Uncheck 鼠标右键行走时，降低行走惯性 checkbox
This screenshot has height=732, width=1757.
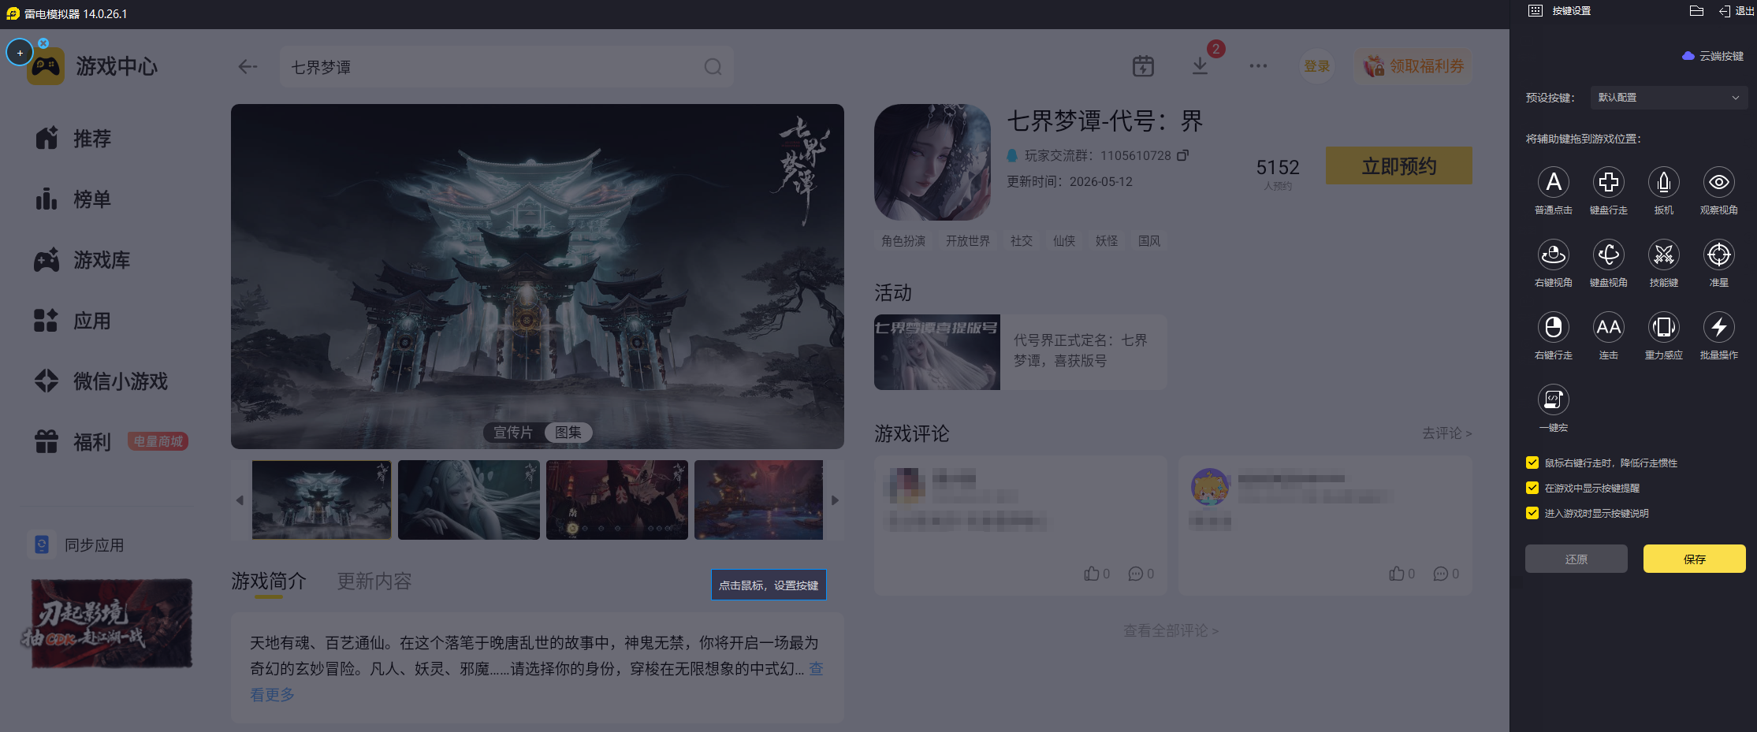[x=1532, y=463]
